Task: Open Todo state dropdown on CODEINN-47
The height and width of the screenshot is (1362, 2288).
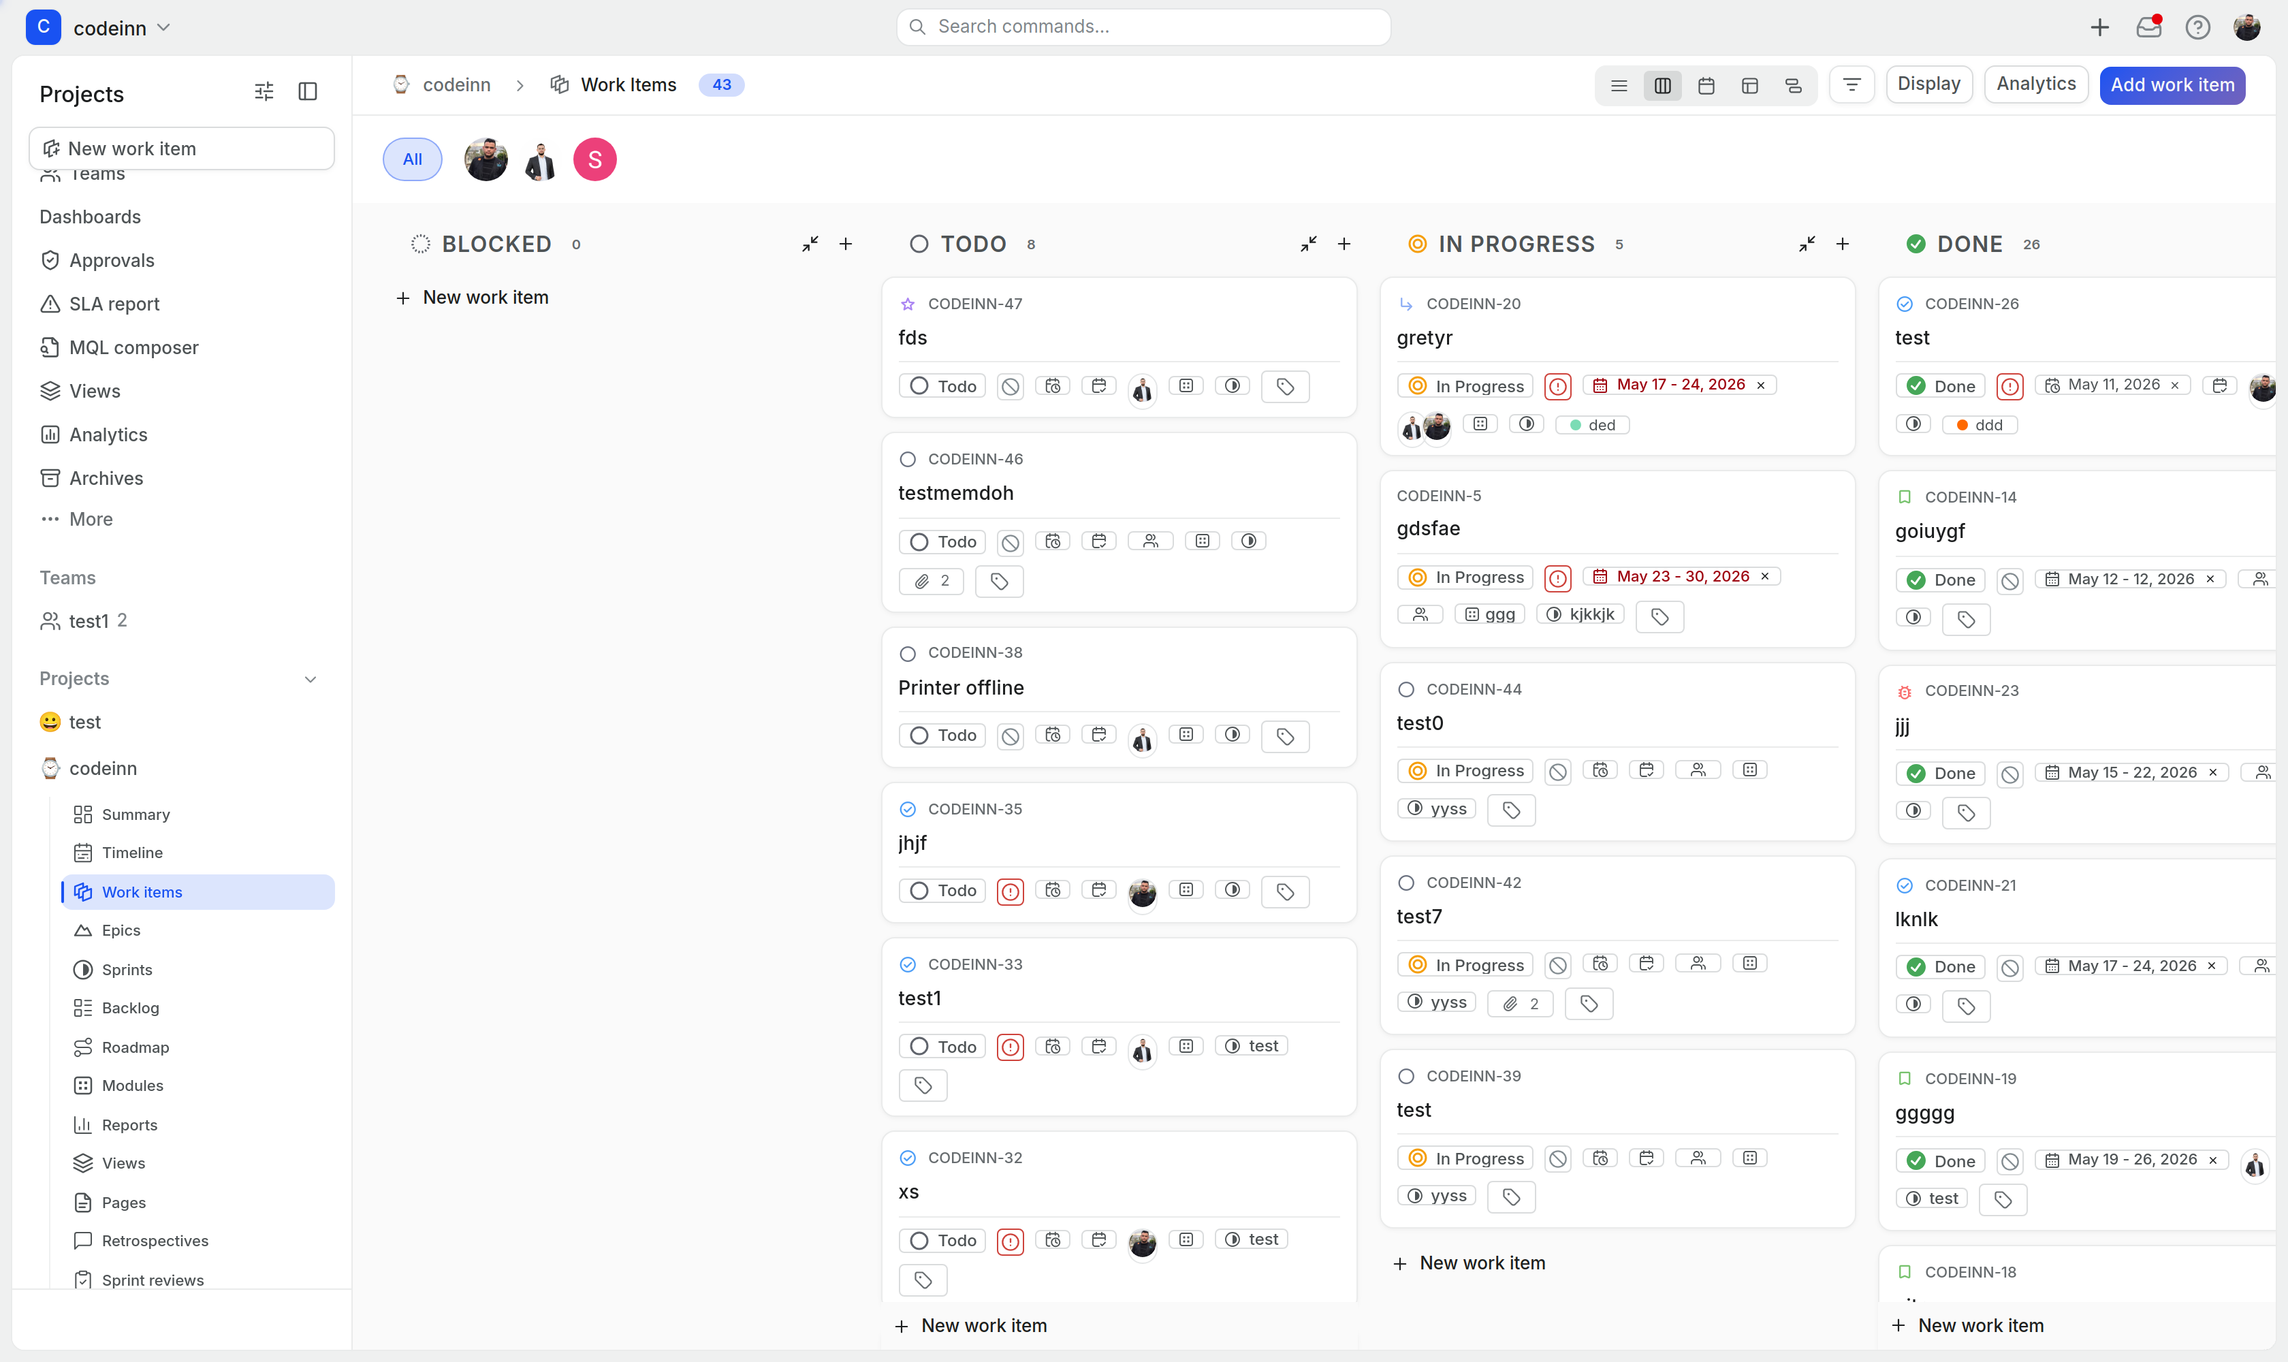Action: (942, 386)
